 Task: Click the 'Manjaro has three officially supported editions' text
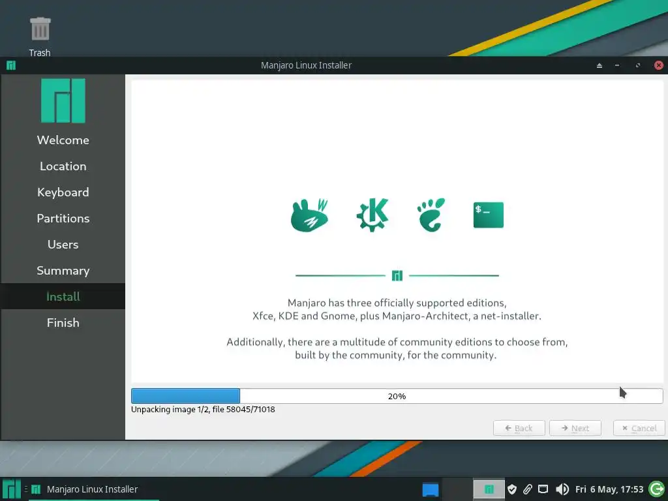click(397, 303)
